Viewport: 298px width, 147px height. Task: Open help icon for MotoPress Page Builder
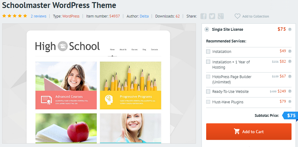pos(290,76)
